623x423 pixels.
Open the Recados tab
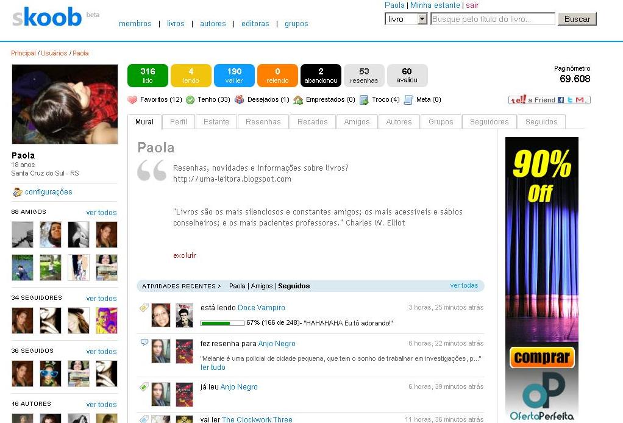[312, 121]
